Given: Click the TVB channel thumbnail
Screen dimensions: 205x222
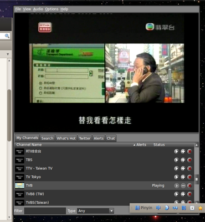Looking at the screenshot, I should [19, 185].
